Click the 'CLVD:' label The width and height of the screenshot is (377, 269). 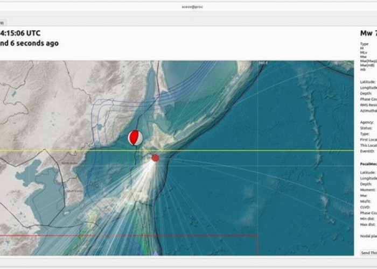click(x=365, y=207)
